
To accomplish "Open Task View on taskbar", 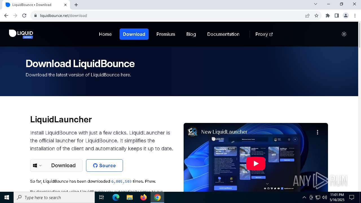I will click(102, 197).
